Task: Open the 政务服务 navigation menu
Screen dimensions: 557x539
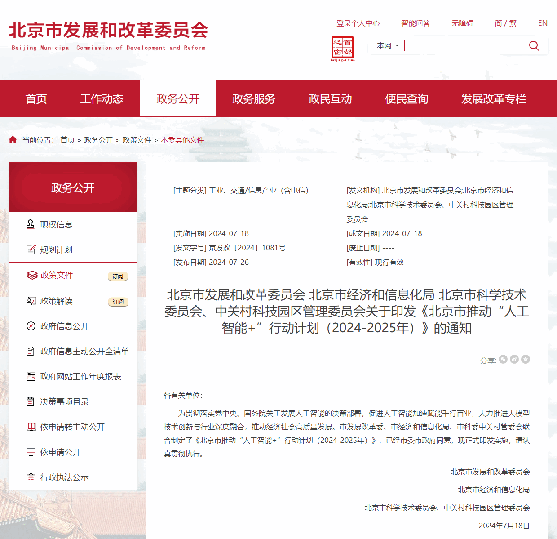Action: tap(254, 99)
